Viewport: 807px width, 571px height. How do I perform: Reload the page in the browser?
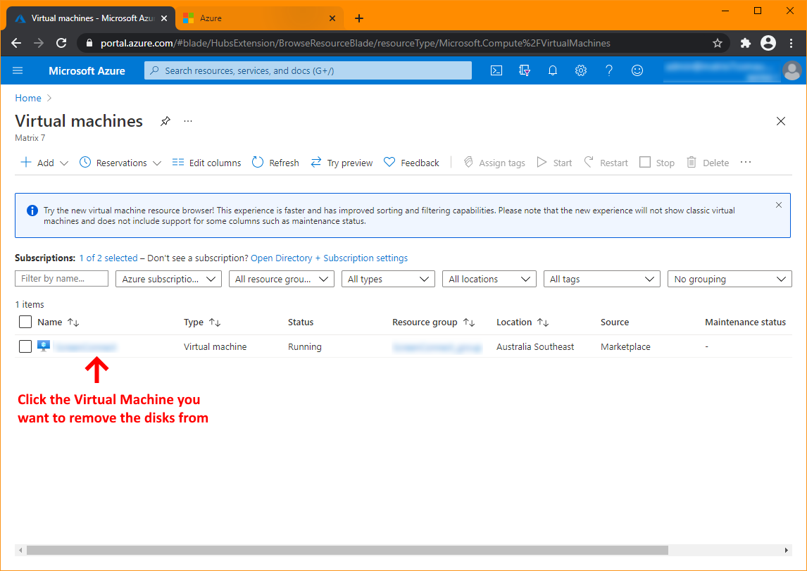pyautogui.click(x=61, y=43)
